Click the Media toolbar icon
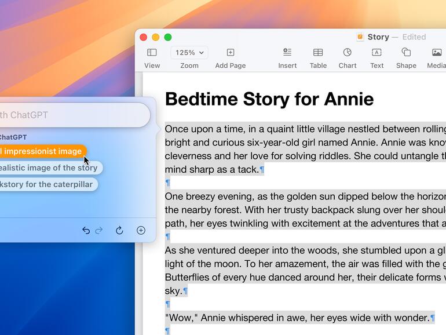This screenshot has height=335, width=446. (436, 53)
